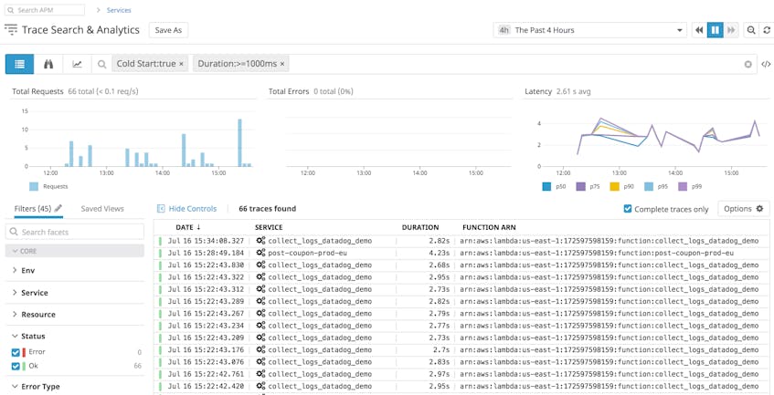Viewport: 774px width, 395px height.
Task: Click service icon for post-coupon-prod-eu row
Action: pos(260,253)
